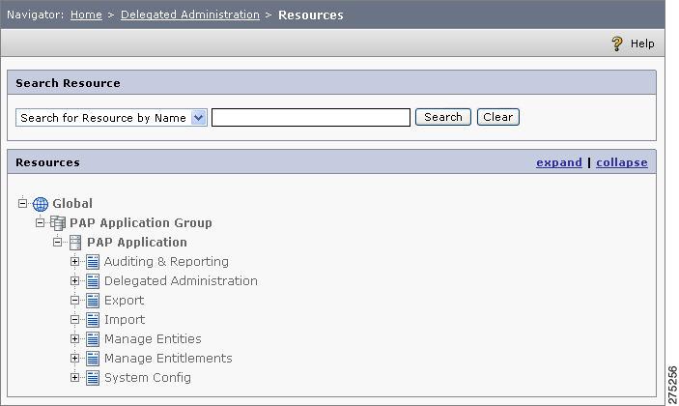Click the Delegated Administration document icon
The image size is (679, 406).
[93, 281]
